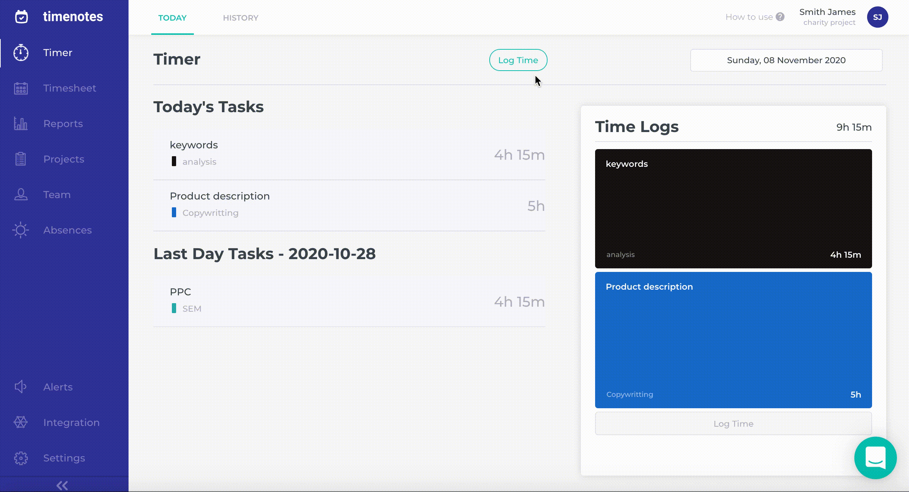Go to Team person icon
Screen dimensions: 909x492
click(21, 195)
